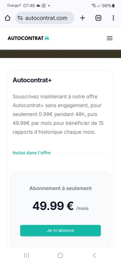Tap the Wi-Fi signal icon
121x263 pixels.
click(94, 6)
